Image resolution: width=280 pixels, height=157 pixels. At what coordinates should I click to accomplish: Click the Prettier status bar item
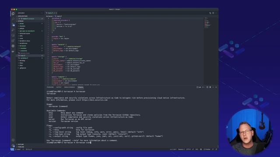tap(207, 149)
